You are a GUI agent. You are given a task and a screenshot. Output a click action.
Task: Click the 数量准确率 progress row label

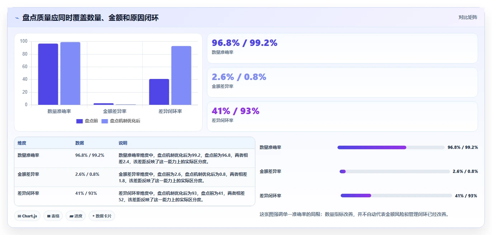coord(270,147)
